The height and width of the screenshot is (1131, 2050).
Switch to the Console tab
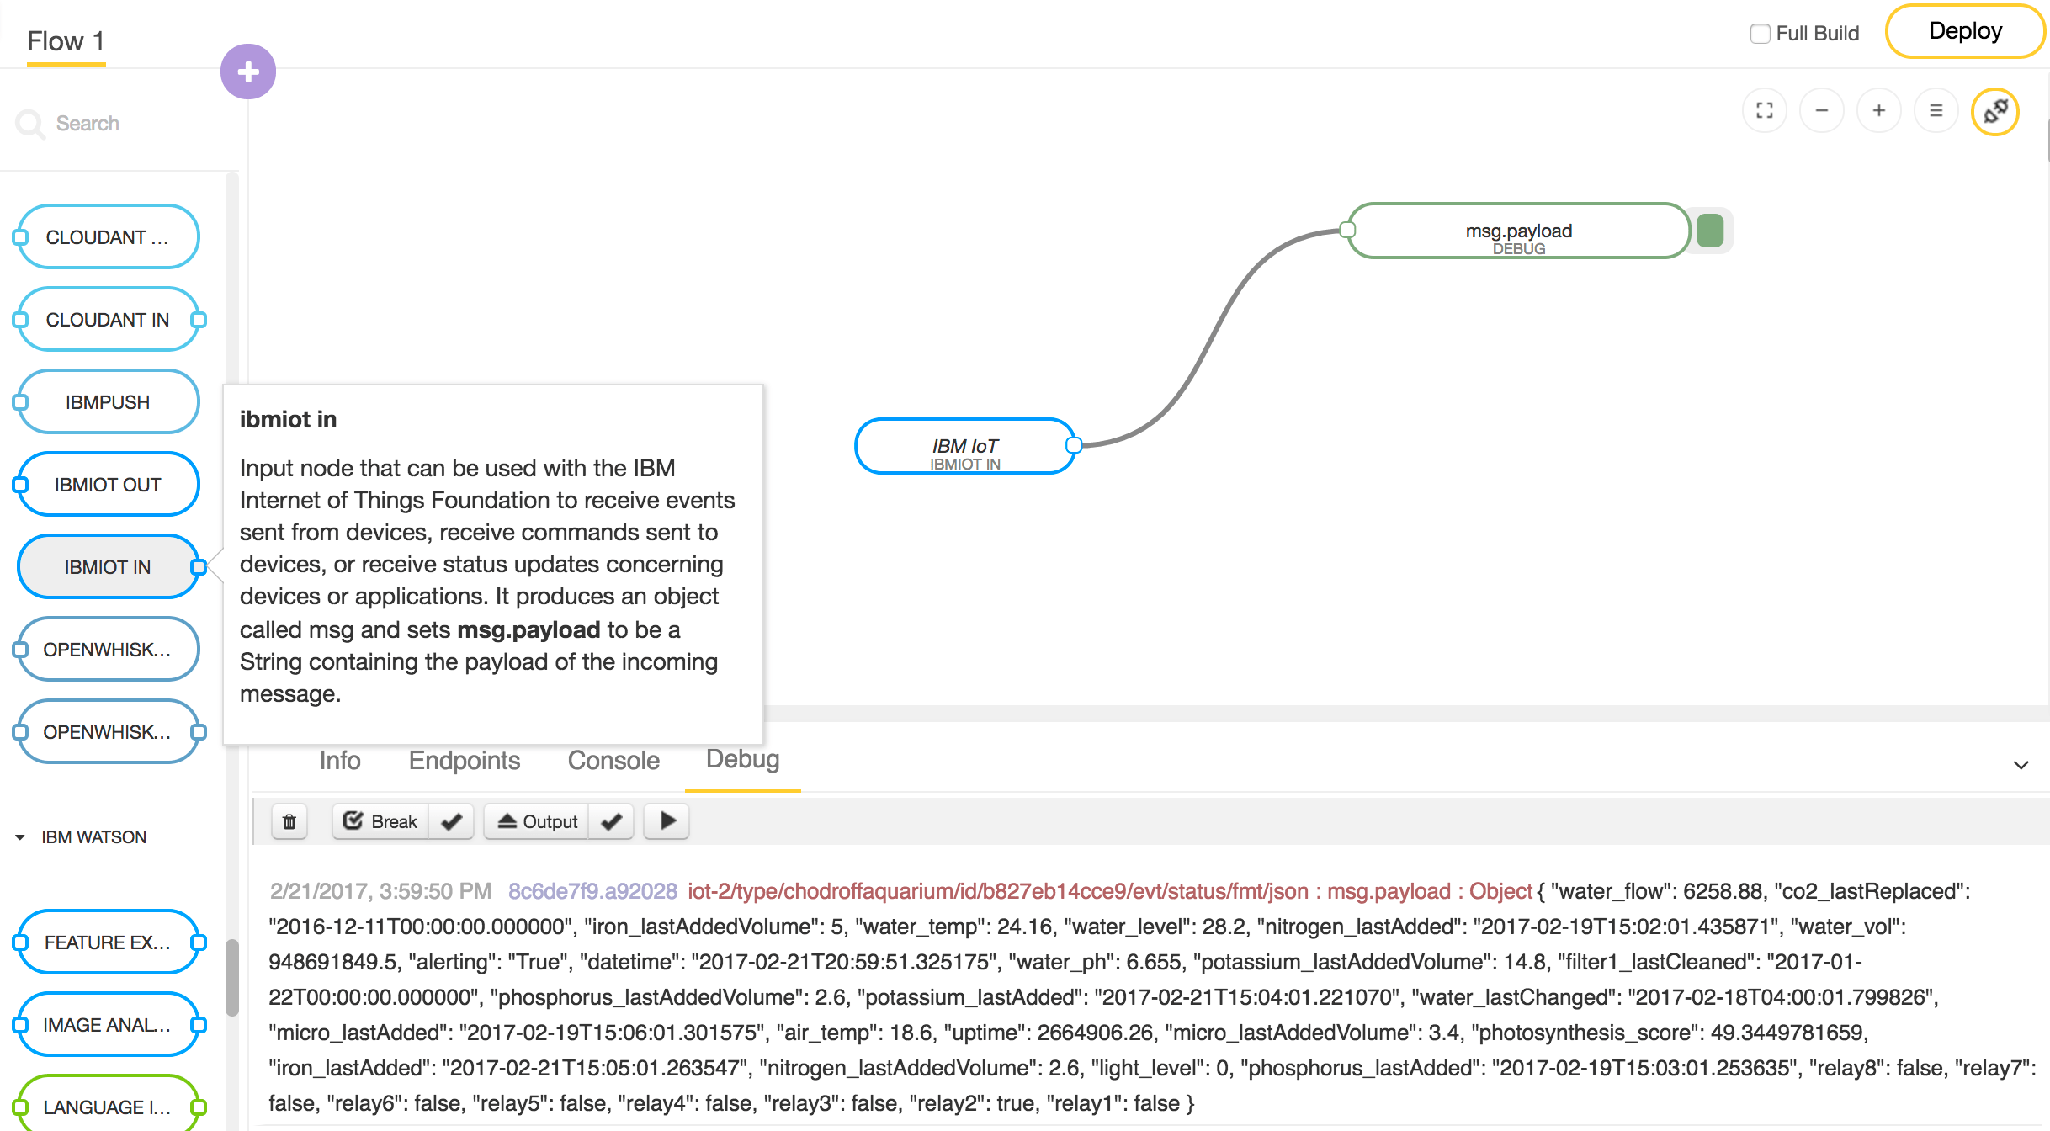point(613,761)
